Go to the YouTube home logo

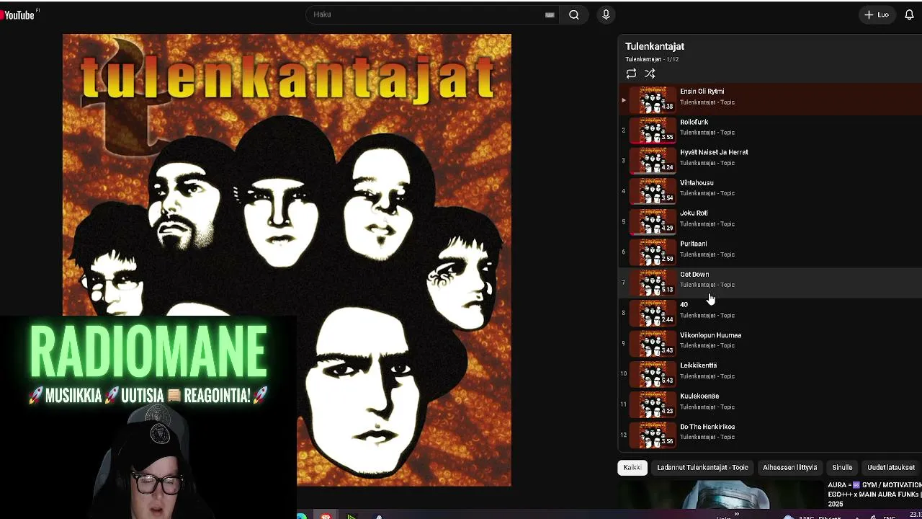[x=18, y=14]
